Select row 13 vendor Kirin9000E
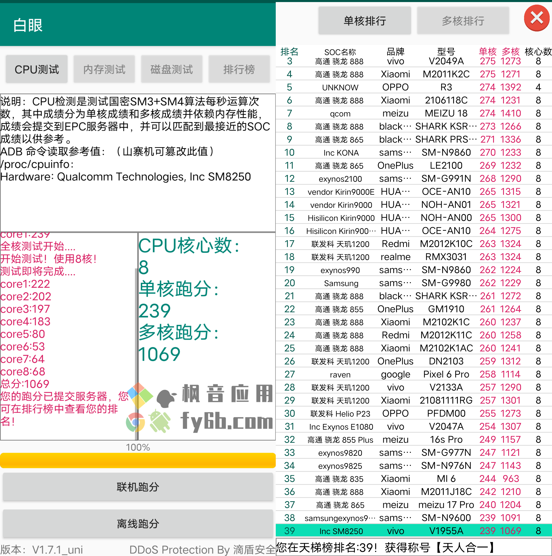This screenshot has height=556, width=552. (414, 192)
